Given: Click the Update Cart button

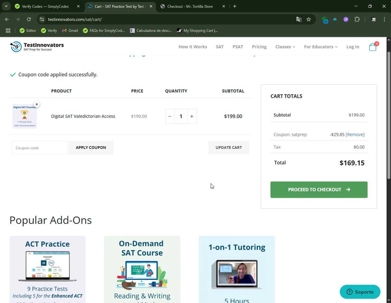Looking at the screenshot, I should (229, 147).
